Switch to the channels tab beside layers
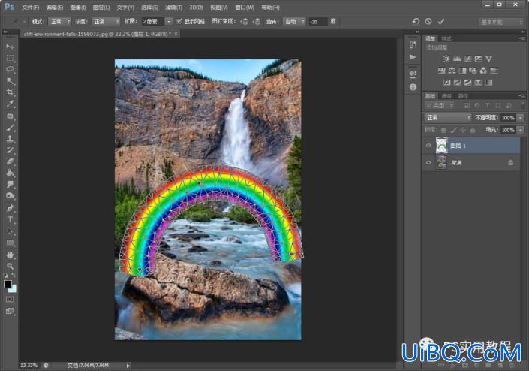Screen dimensions: 529x371 [446, 96]
